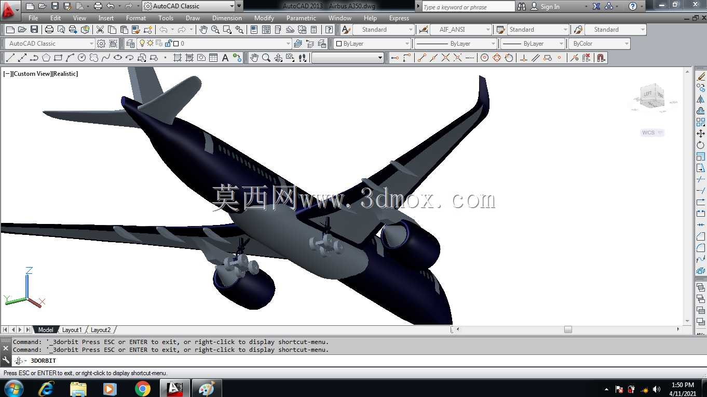Open Chrome from the Windows taskbar
Screen dimensions: 707x397
(142, 388)
